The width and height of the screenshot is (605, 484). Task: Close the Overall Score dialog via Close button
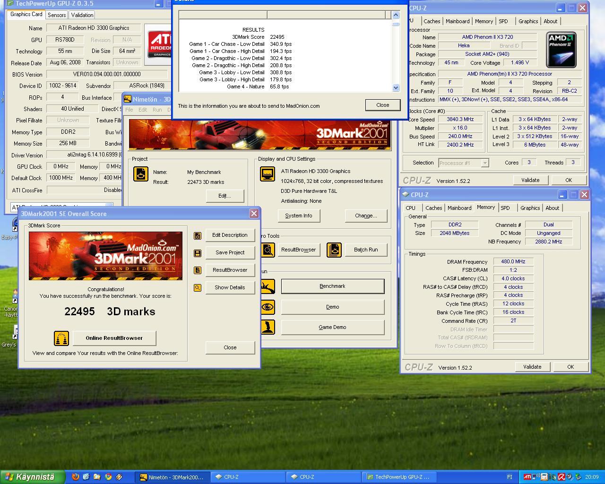tap(230, 347)
